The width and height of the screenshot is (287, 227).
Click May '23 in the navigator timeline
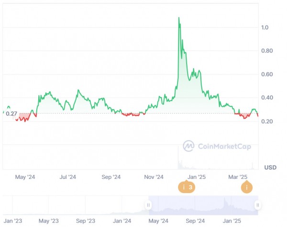coord(48,221)
